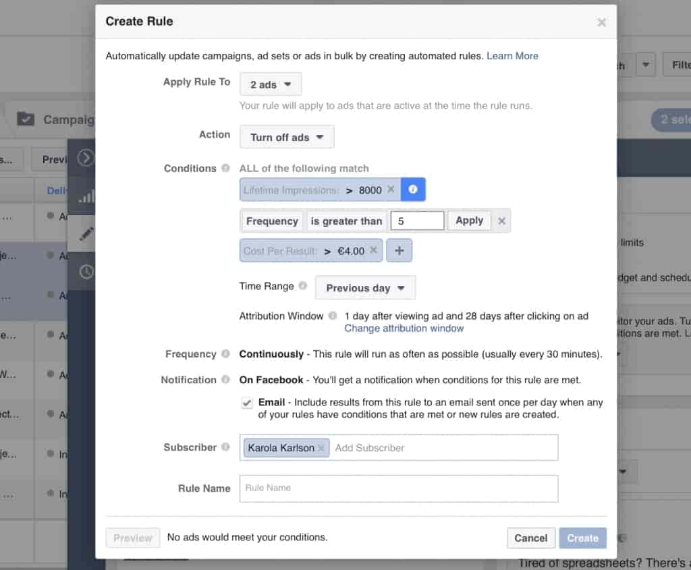Image resolution: width=691 pixels, height=570 pixels.
Task: Remove the Cost Per Result condition
Action: (373, 251)
